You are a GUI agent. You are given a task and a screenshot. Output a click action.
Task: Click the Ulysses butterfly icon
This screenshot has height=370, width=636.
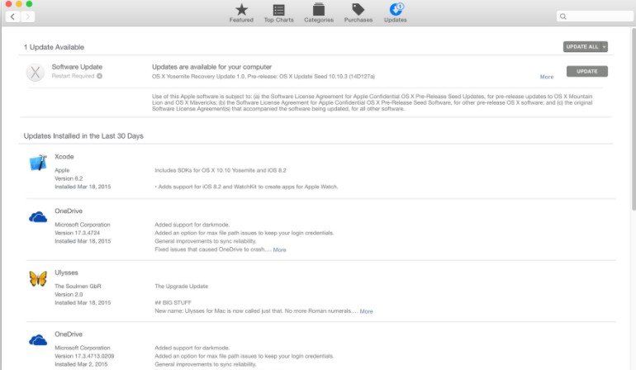pos(38,278)
